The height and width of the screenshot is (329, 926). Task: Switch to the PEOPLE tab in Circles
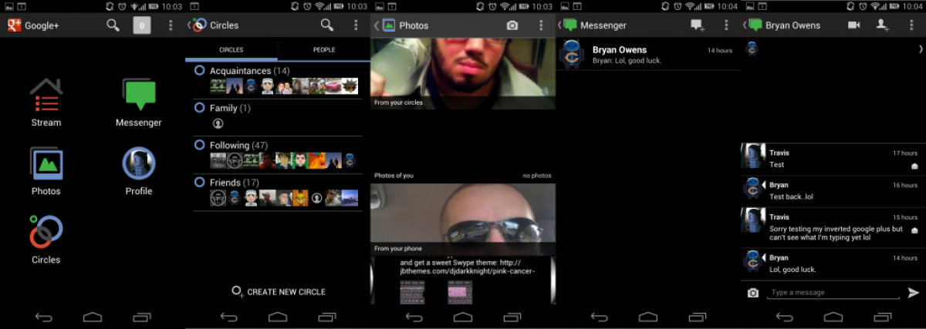[324, 50]
